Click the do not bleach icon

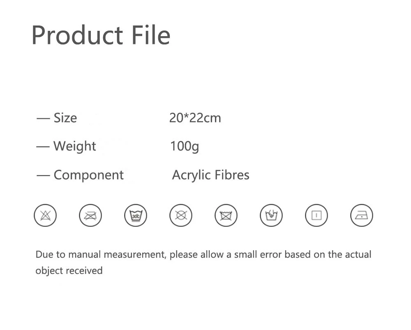coord(45,215)
